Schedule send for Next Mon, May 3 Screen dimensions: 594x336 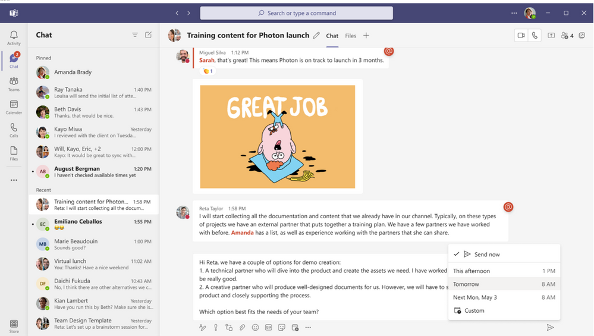[504, 297]
